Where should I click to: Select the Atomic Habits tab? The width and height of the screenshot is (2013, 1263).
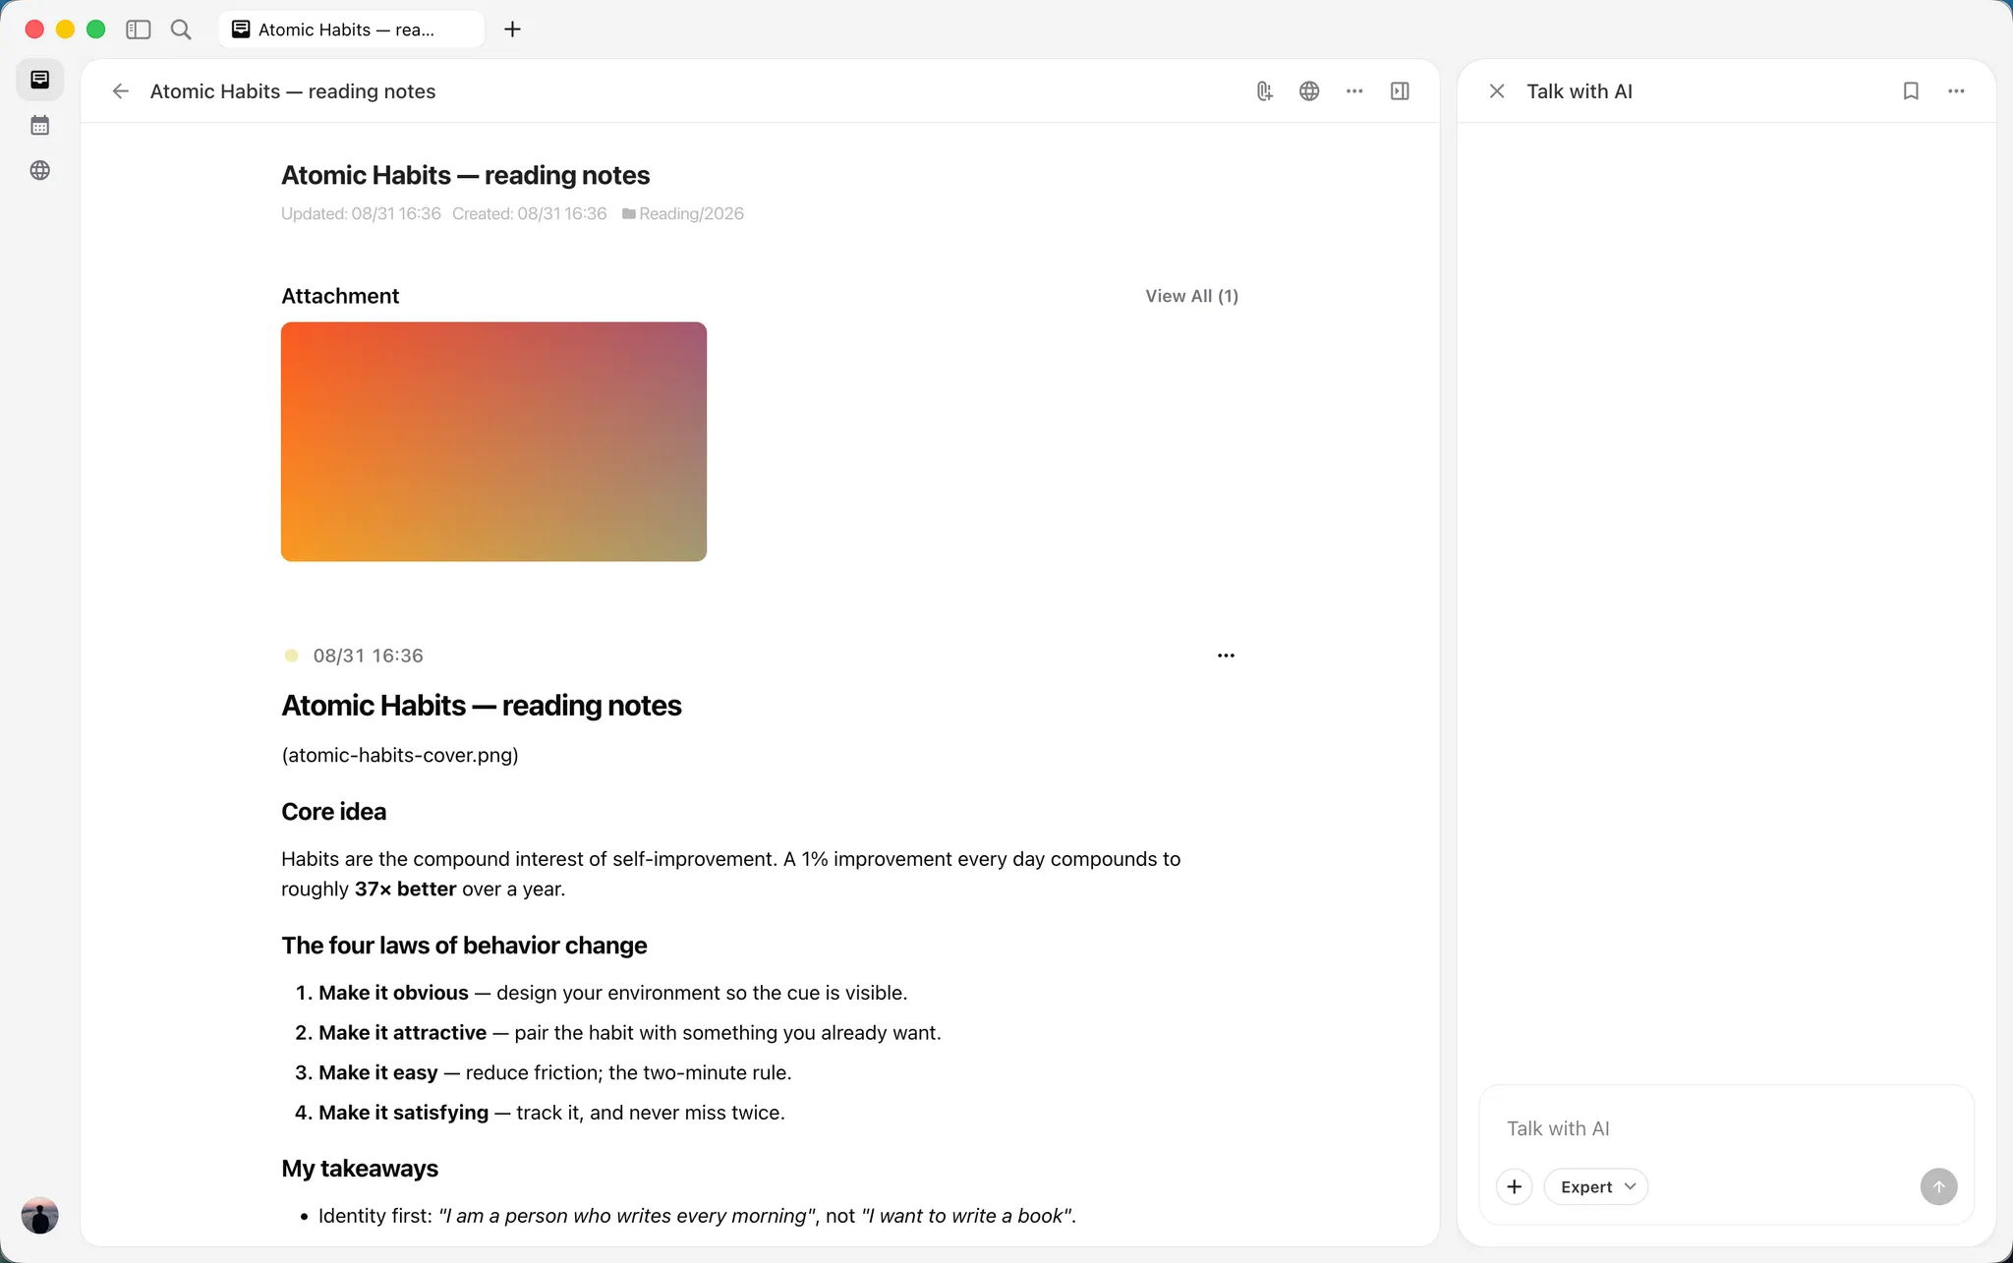[x=351, y=29]
